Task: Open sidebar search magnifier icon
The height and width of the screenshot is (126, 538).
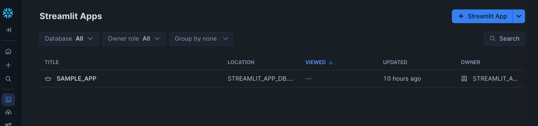Action: tap(8, 79)
